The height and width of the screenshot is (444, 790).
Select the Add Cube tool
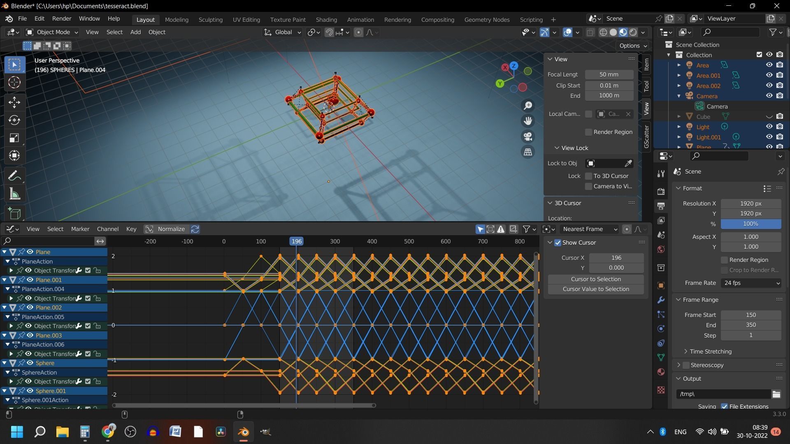pos(14,213)
